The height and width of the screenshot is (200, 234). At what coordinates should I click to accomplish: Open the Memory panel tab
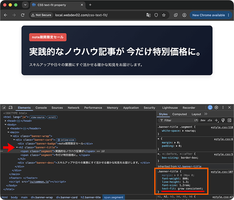[x=112, y=108]
